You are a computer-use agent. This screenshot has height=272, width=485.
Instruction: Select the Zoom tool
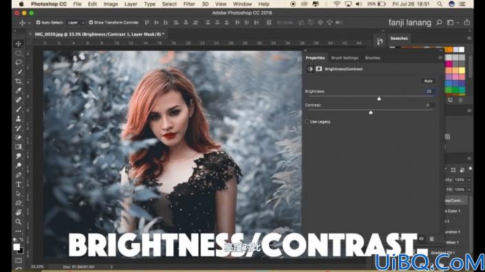[x=19, y=222]
